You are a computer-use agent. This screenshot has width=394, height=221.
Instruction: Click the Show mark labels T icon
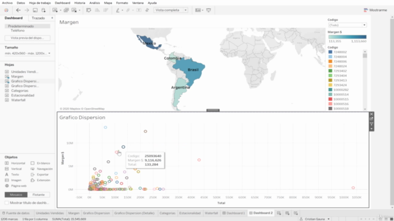tap(139, 10)
